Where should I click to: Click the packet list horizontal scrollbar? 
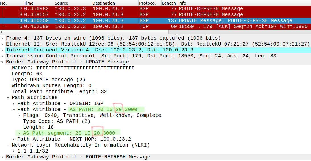click(x=86, y=32)
